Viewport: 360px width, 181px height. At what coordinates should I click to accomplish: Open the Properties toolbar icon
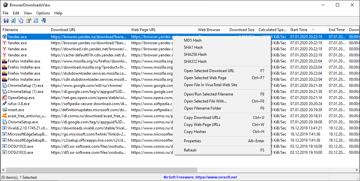pos(28,21)
